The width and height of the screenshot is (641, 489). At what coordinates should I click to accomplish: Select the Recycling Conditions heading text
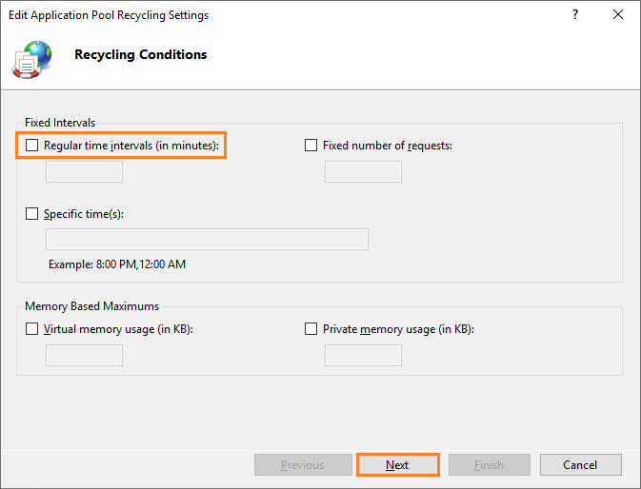(x=141, y=54)
